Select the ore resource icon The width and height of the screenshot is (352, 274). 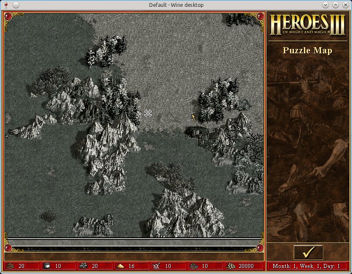point(83,266)
